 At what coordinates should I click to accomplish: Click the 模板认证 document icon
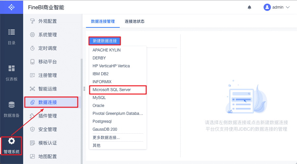tap(32, 143)
